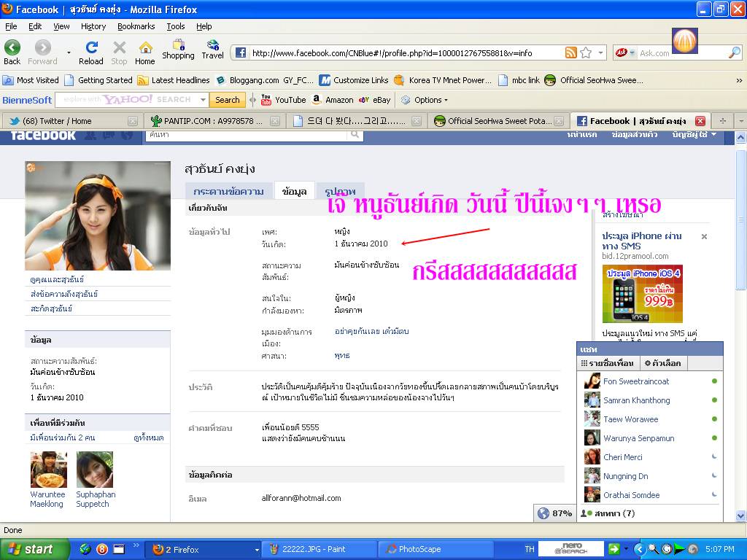Viewport: 747px width, 560px height.
Task: Click the Stop loading icon
Action: tap(119, 47)
